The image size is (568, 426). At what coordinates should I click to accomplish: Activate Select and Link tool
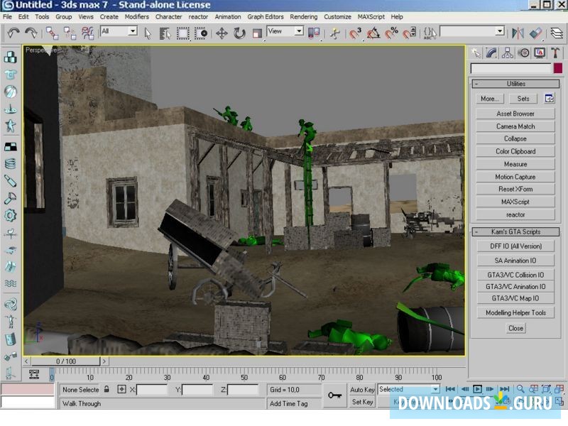tap(52, 33)
